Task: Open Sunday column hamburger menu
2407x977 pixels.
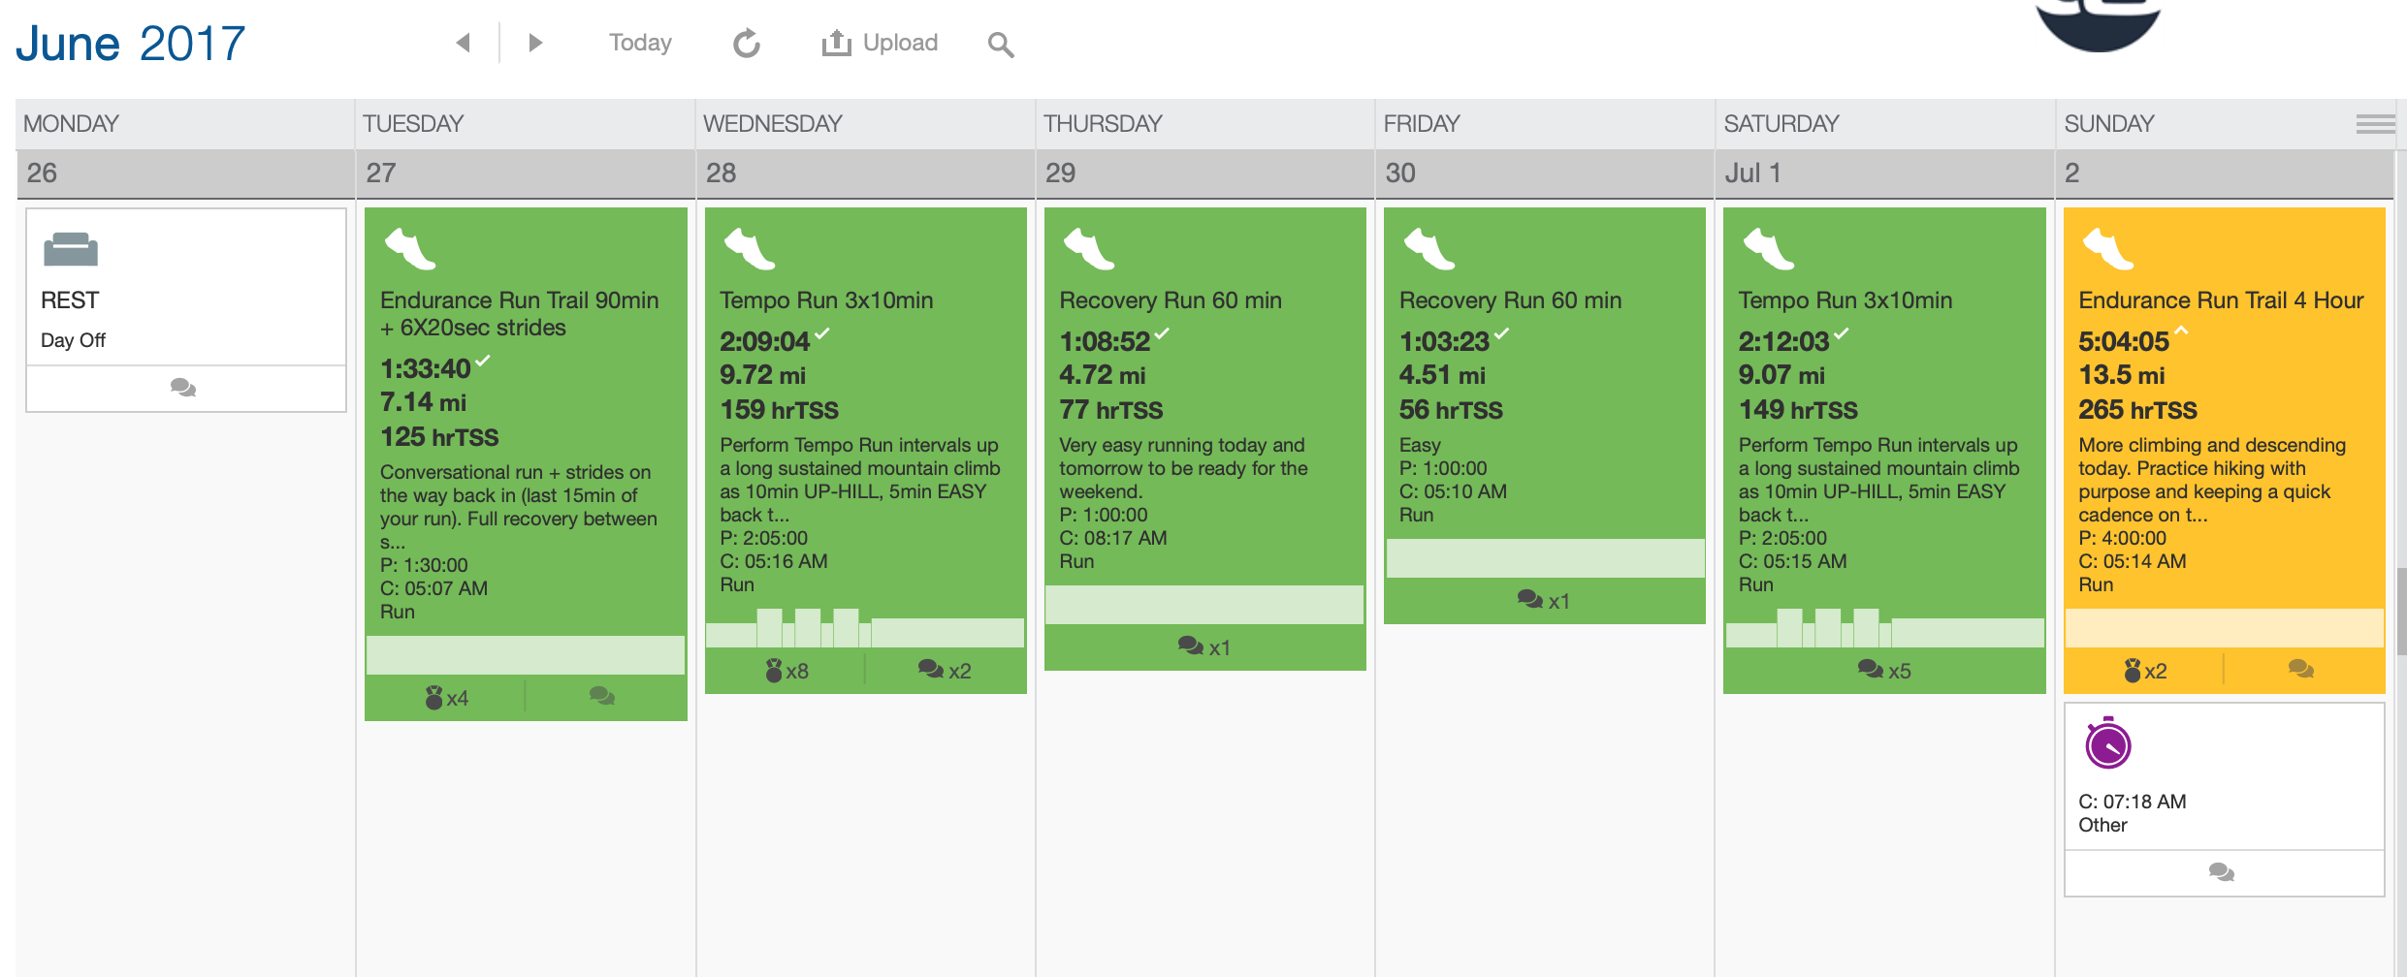Action: click(x=2375, y=124)
